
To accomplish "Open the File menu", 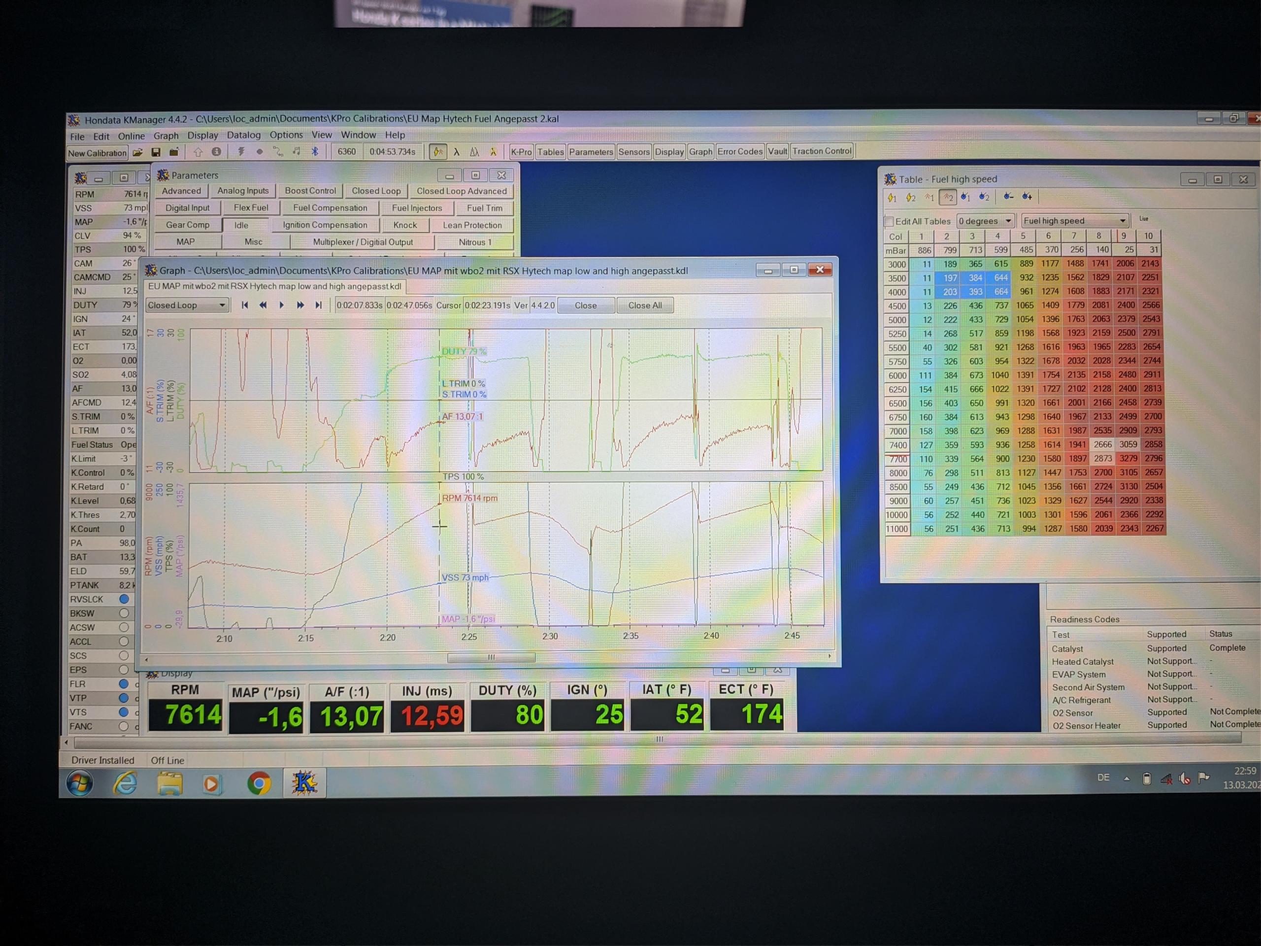I will [77, 136].
